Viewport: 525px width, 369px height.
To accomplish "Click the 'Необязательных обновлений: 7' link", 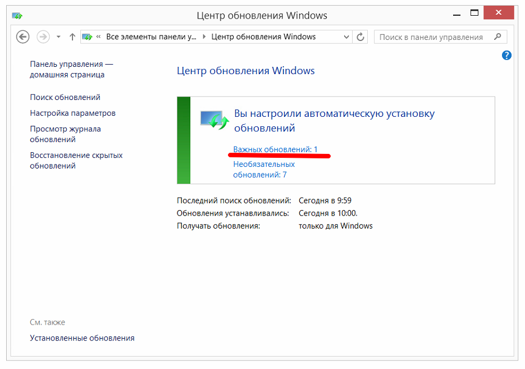I will (x=264, y=169).
